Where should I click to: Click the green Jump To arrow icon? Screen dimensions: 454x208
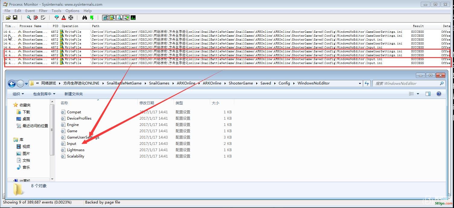tap(92, 18)
